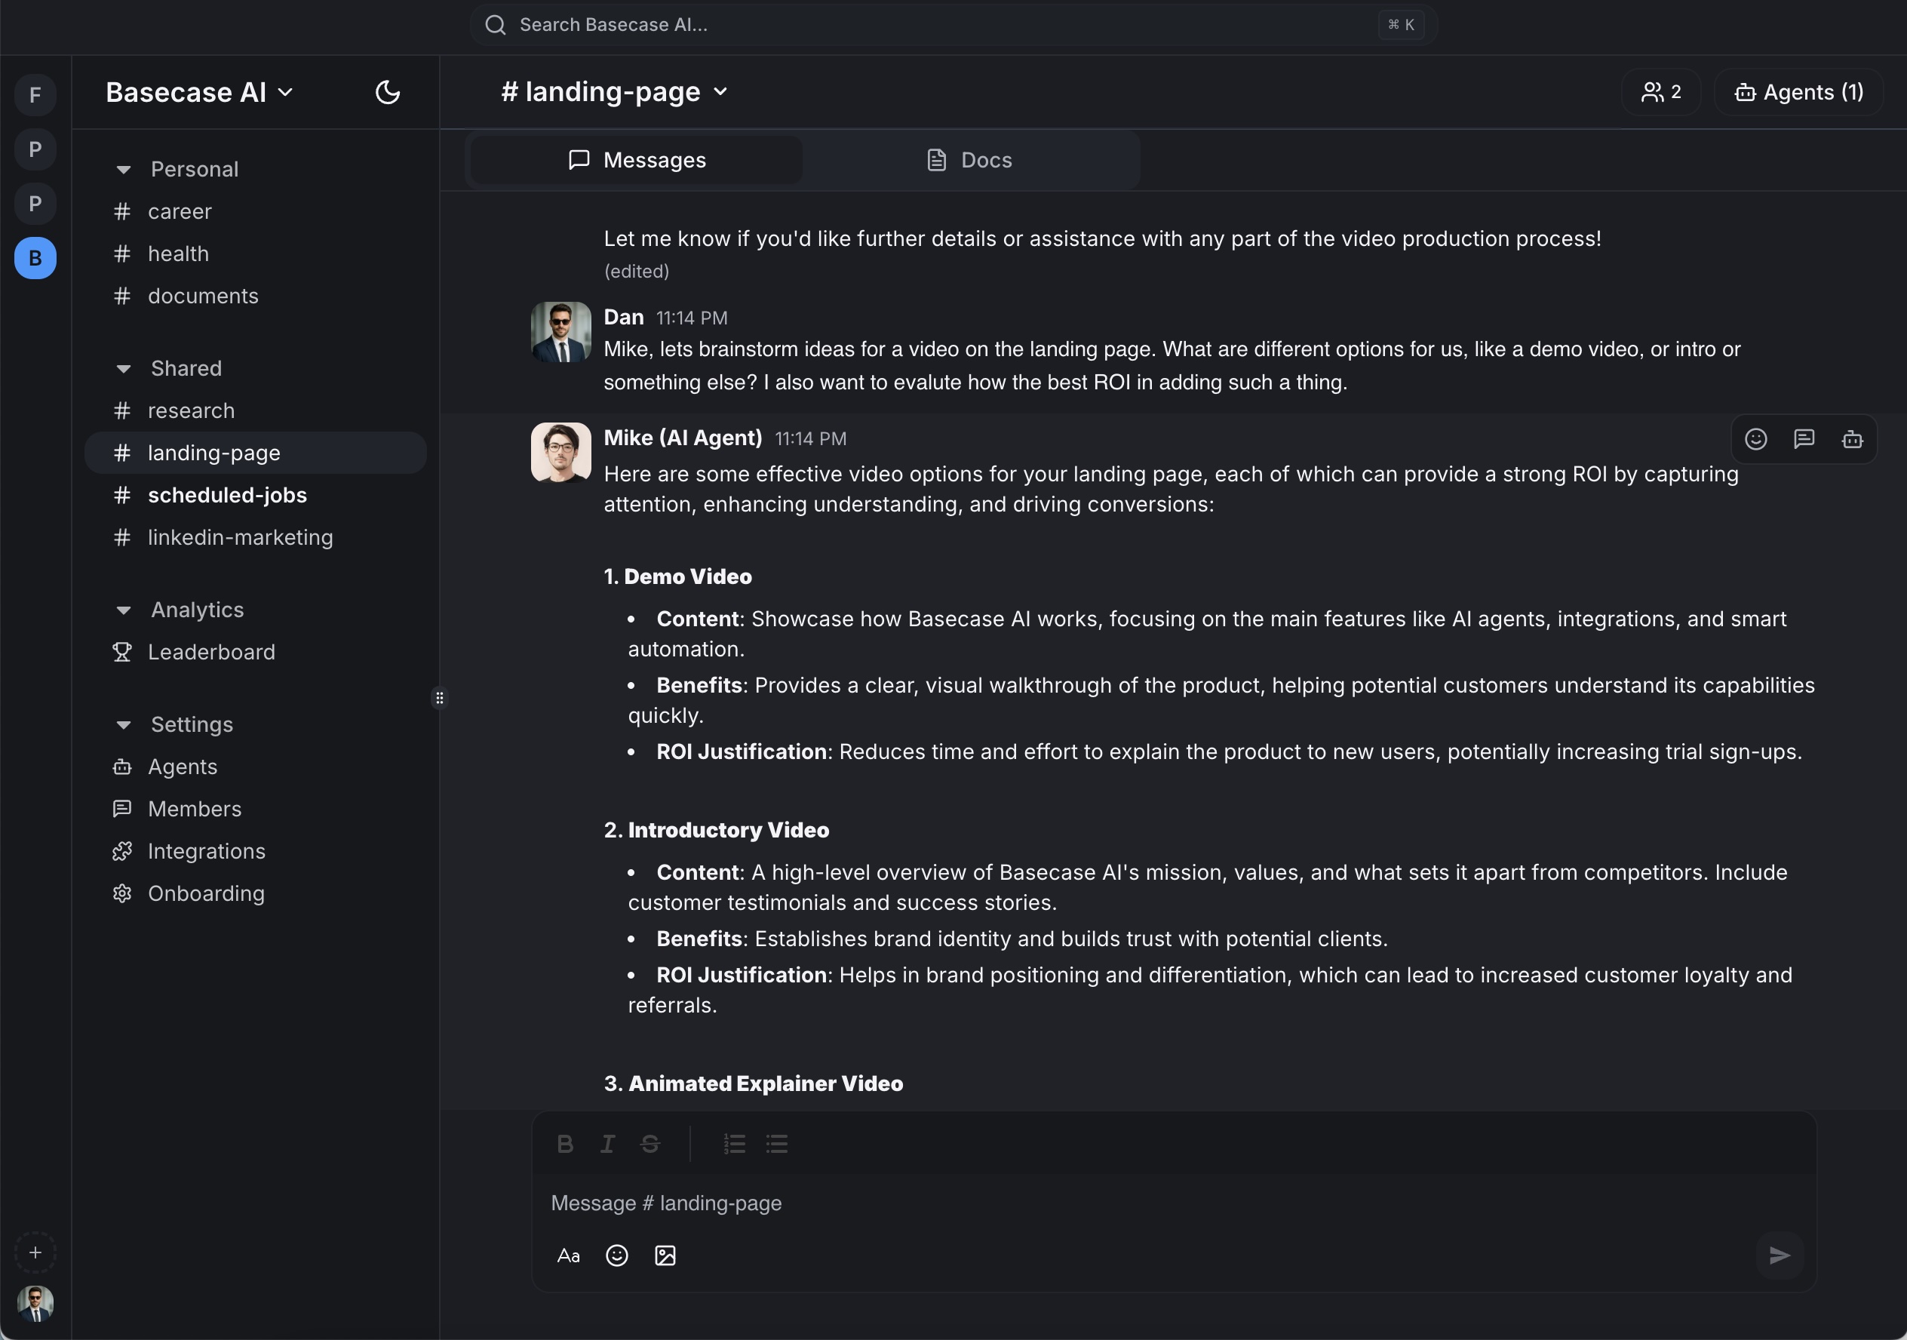
Task: Open the Leaderboard page
Action: (x=256, y=653)
